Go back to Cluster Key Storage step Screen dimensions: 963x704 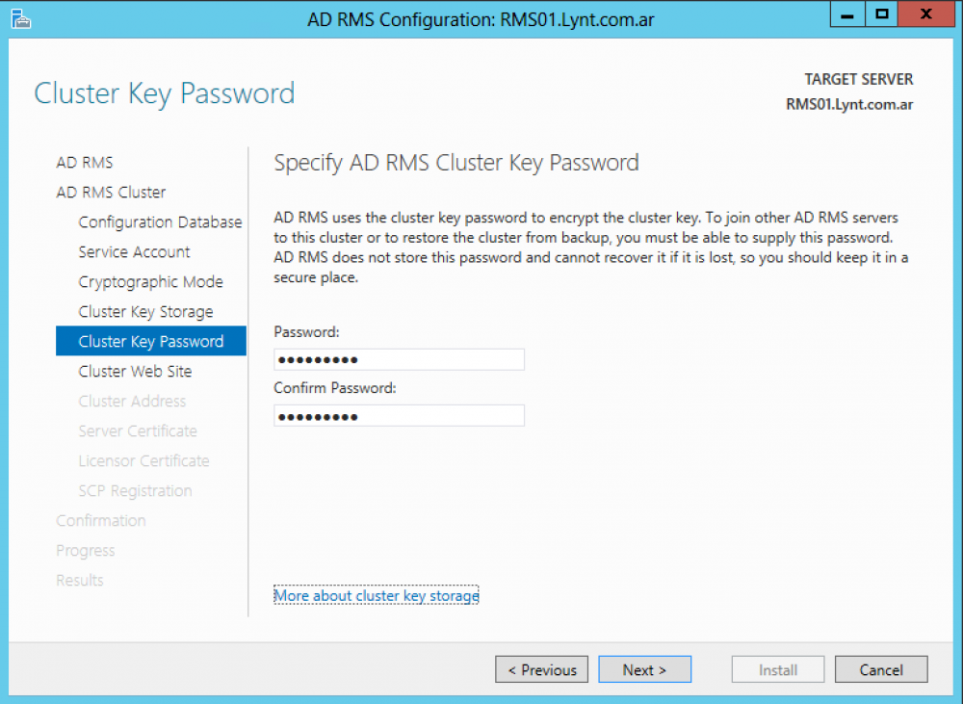tap(145, 311)
